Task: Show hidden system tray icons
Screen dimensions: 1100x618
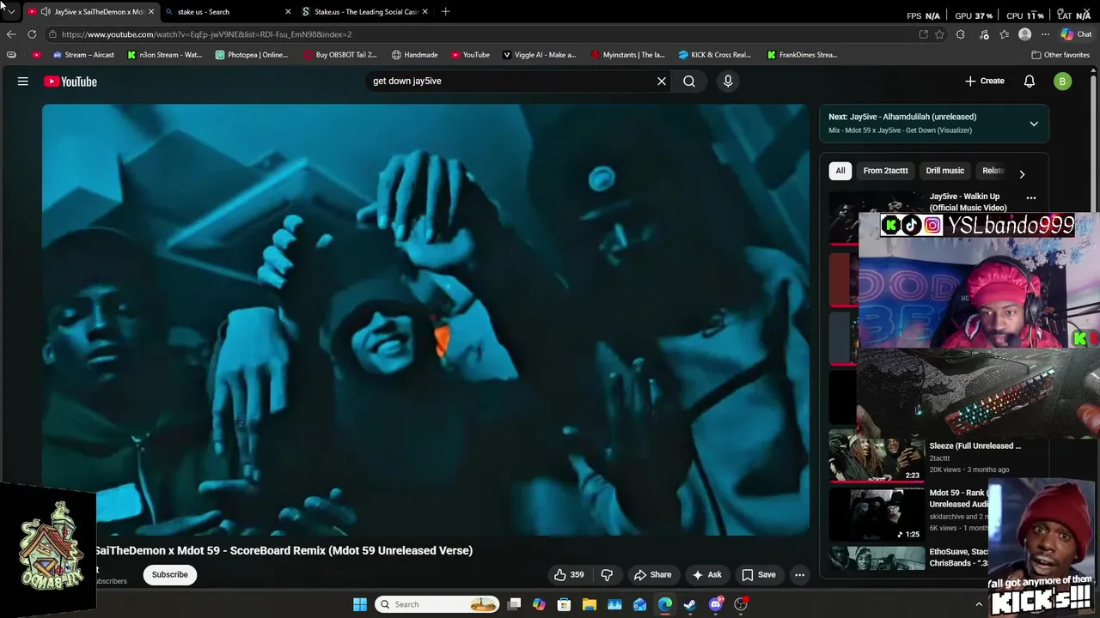Action: pos(978,604)
